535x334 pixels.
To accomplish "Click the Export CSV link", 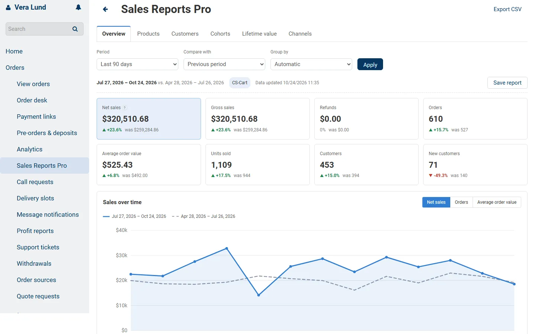I will point(508,9).
